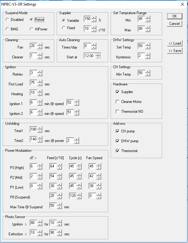Select the Disabled suspend mode radio button
This screenshot has width=188, height=243.
[x=7, y=20]
